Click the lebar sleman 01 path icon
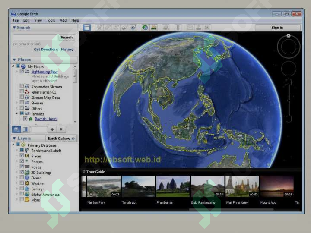 point(27,92)
